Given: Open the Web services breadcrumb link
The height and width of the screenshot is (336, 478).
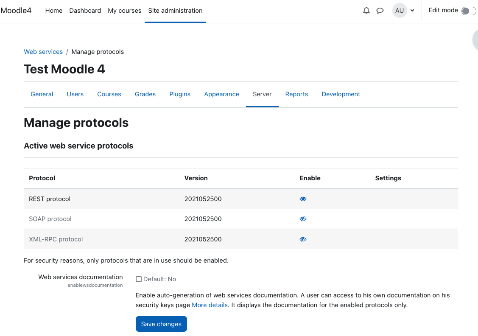Looking at the screenshot, I should [x=43, y=52].
